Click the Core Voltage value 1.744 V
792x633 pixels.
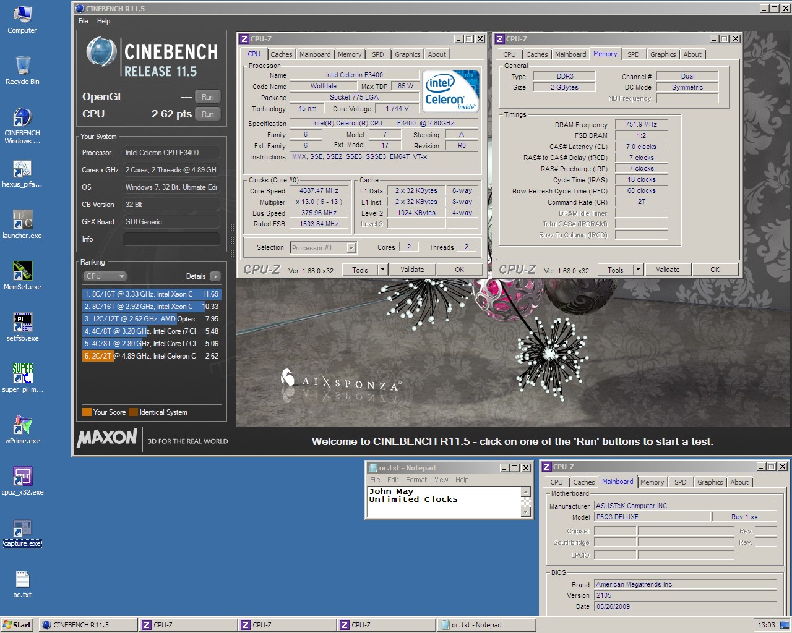coord(397,109)
